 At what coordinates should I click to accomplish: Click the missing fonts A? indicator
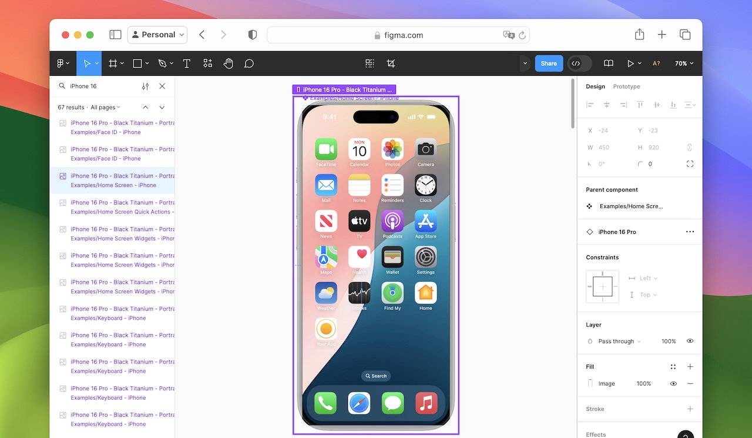click(x=656, y=63)
